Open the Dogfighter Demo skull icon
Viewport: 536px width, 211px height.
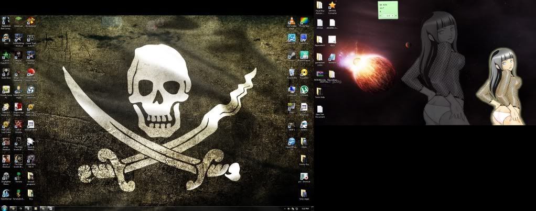6,177
